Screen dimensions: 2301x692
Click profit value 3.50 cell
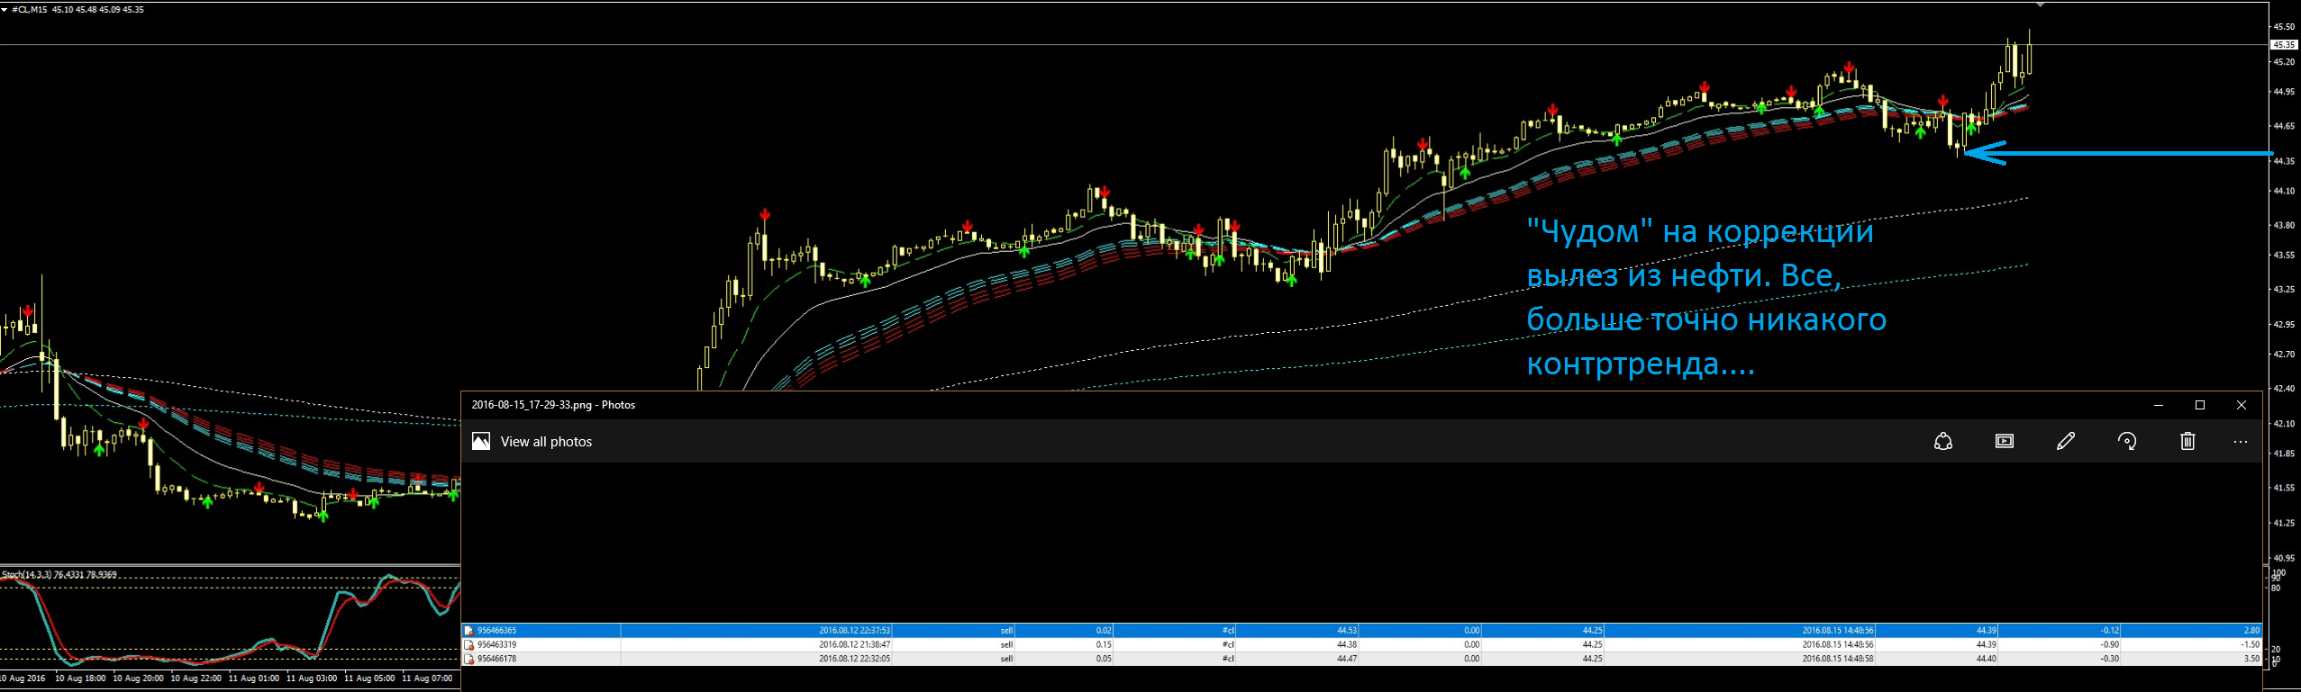[2251, 659]
